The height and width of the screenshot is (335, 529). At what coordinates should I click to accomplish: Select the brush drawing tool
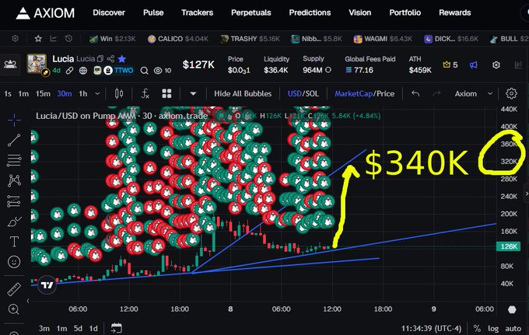click(14, 222)
